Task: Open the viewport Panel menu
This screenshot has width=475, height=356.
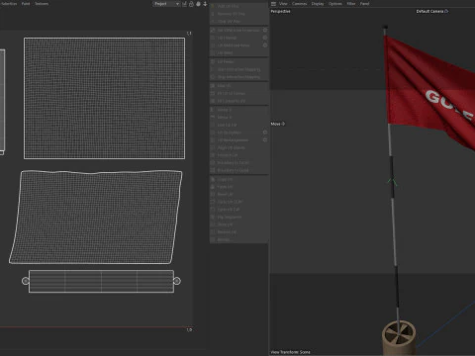Action: (364, 4)
